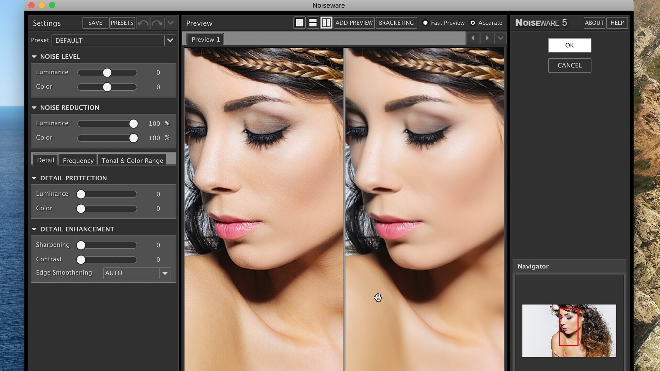Click the ABOUT button
This screenshot has height=371, width=660.
point(594,23)
